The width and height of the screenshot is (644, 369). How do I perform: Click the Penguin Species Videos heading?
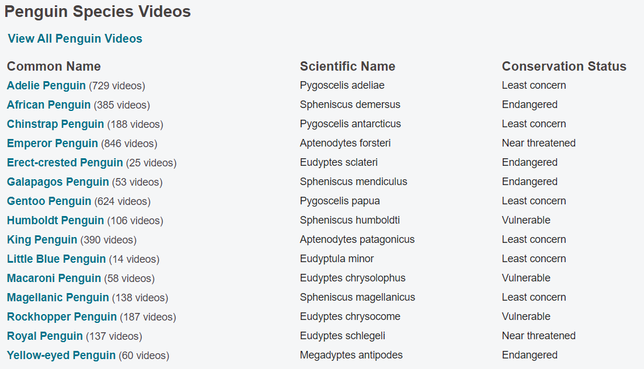(98, 12)
